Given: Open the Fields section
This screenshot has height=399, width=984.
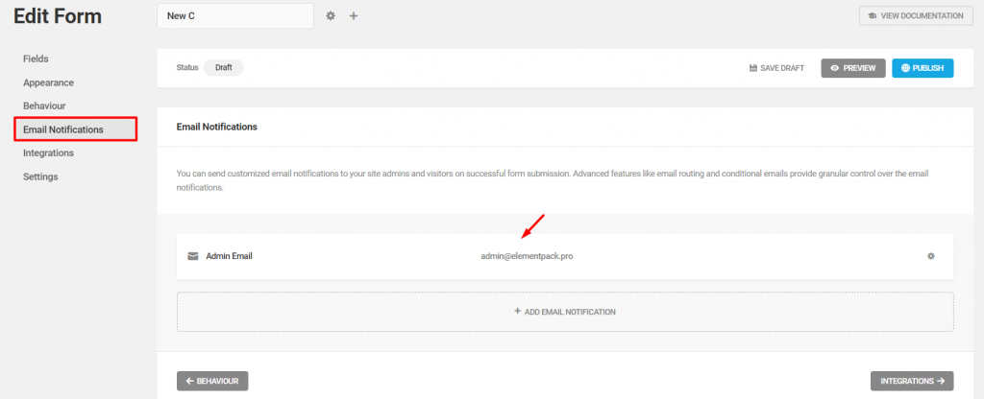Looking at the screenshot, I should click(36, 59).
